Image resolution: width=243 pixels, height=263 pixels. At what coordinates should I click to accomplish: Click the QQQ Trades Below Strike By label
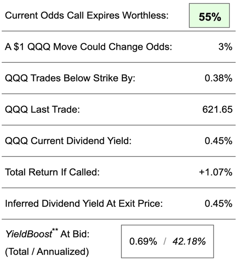click(x=70, y=78)
